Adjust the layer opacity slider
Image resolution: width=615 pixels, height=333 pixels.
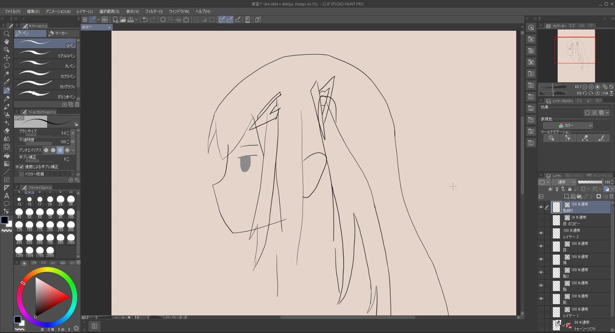point(589,182)
